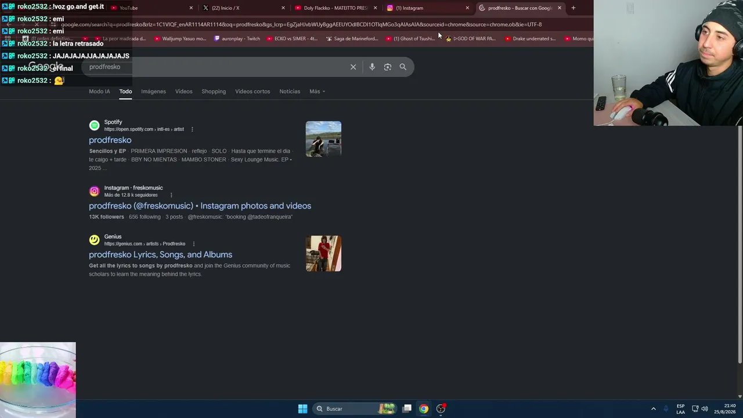Open Task View in the taskbar

(x=407, y=409)
